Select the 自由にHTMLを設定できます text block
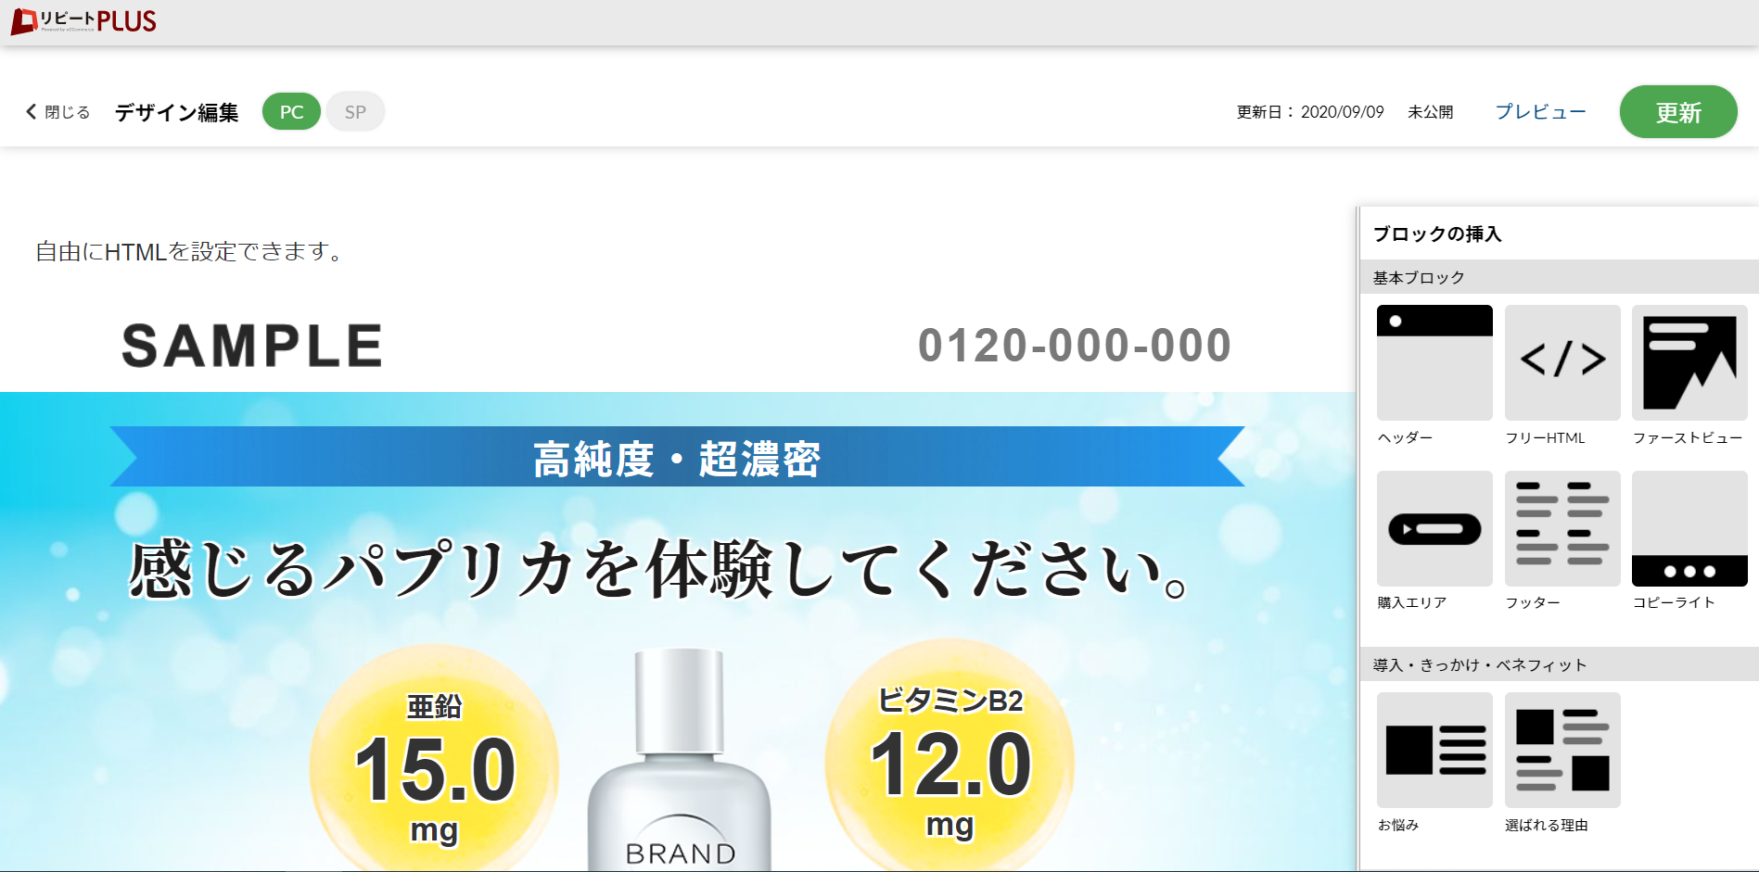The image size is (1759, 872). pos(191,251)
